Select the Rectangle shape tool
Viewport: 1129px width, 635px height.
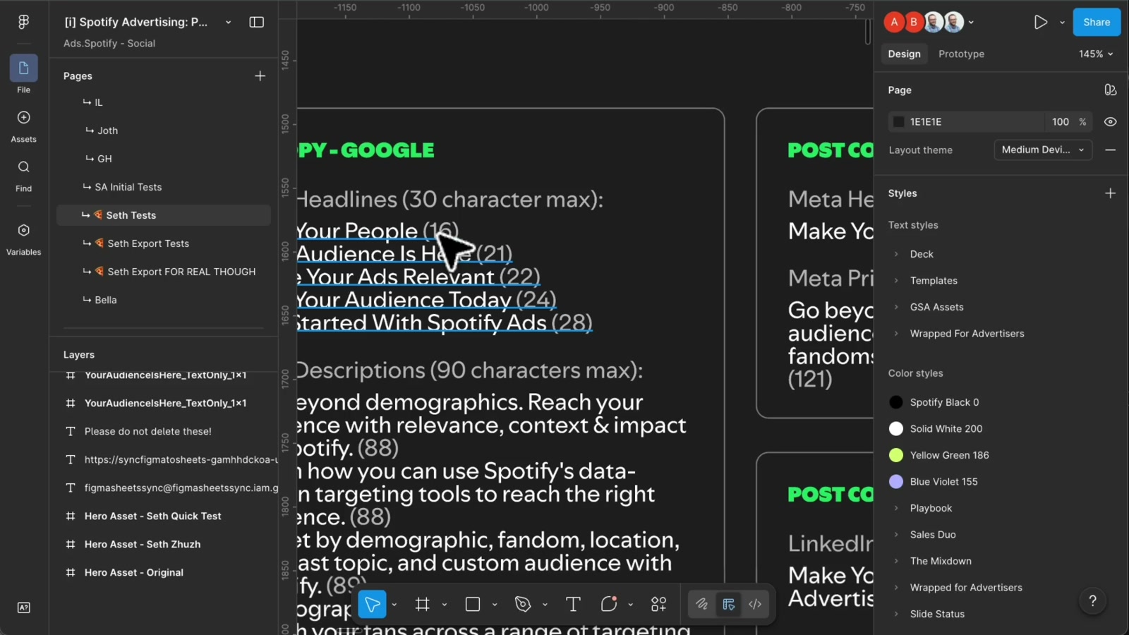473,604
